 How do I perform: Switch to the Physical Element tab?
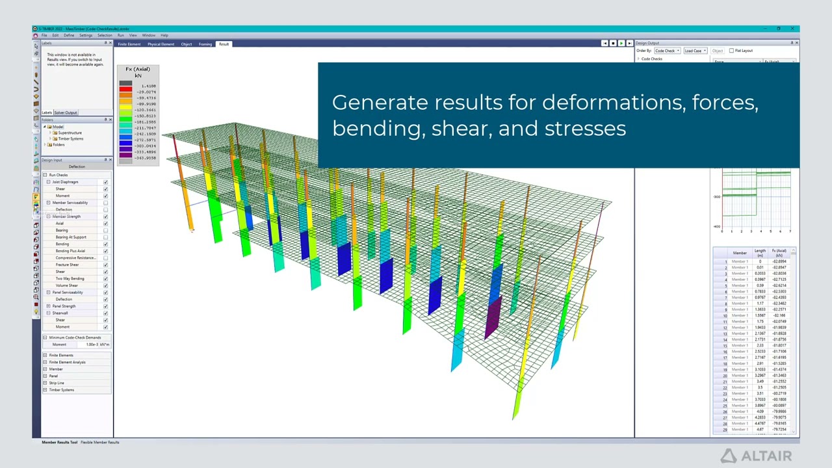[161, 44]
